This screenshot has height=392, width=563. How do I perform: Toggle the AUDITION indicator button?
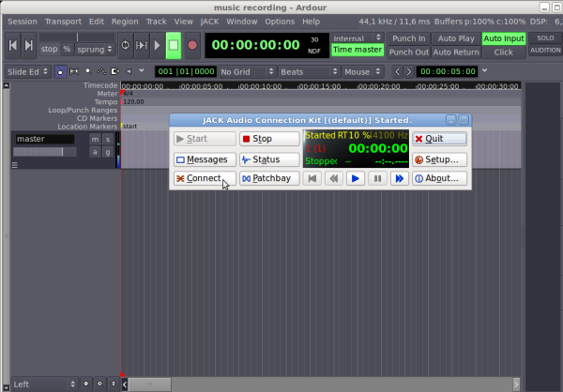[x=545, y=51]
